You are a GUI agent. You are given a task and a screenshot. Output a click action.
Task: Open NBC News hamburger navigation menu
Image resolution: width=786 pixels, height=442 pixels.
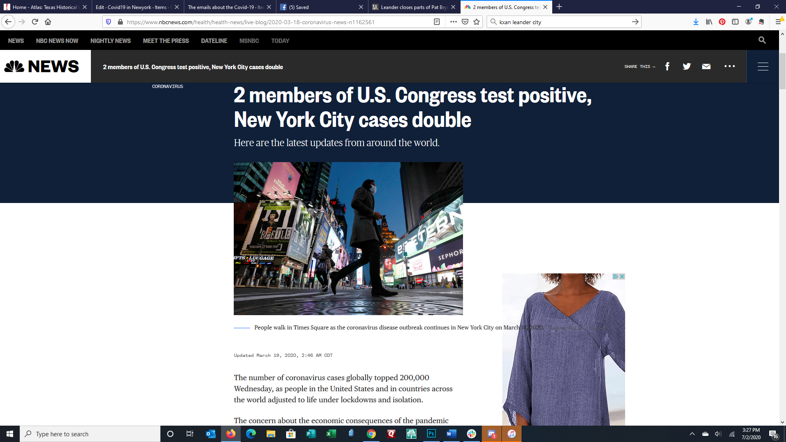pos(763,66)
